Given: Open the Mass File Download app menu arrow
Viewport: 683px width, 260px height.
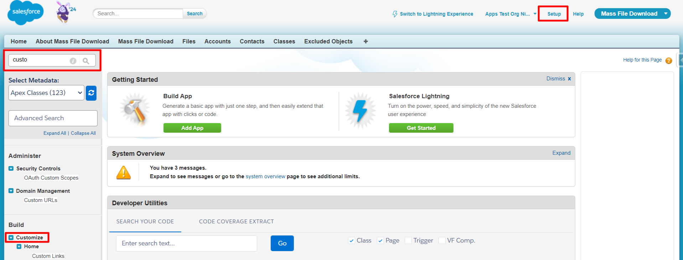Looking at the screenshot, I should pyautogui.click(x=666, y=14).
